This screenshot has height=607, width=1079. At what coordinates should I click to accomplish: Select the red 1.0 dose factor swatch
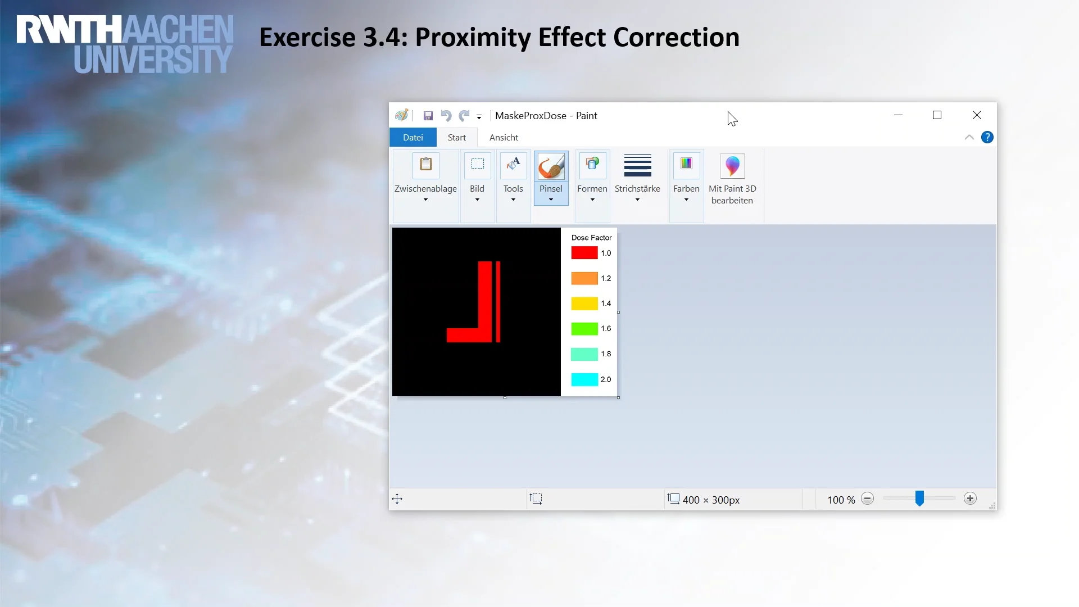[583, 253]
